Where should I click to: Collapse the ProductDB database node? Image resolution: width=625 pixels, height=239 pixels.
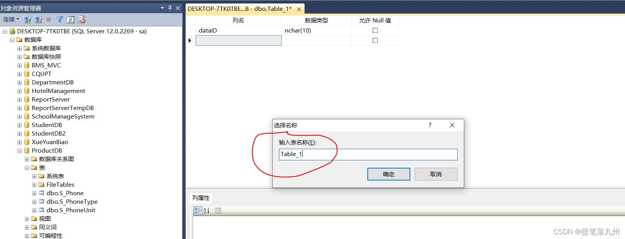coord(19,151)
